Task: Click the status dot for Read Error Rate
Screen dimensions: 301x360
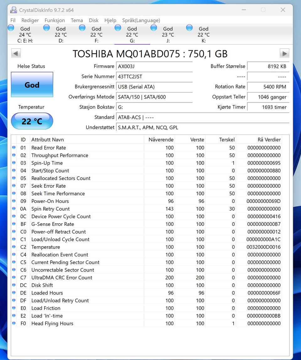Action: (14, 147)
